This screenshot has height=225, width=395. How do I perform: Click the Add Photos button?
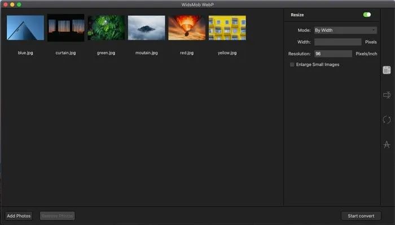(x=19, y=215)
